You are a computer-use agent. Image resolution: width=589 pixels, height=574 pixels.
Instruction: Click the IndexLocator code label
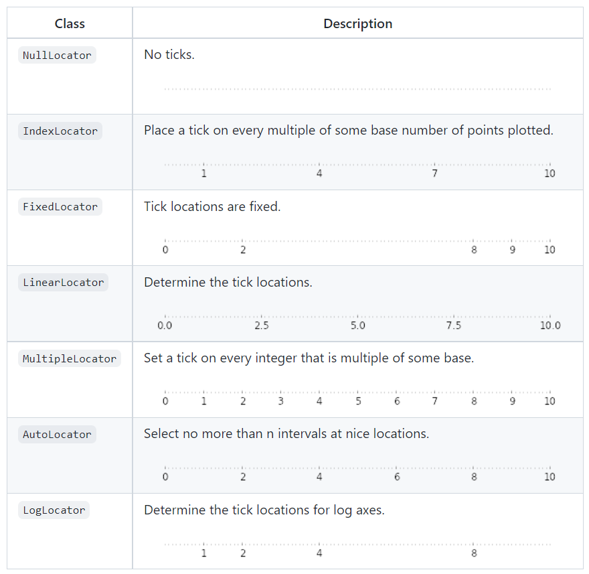(60, 131)
